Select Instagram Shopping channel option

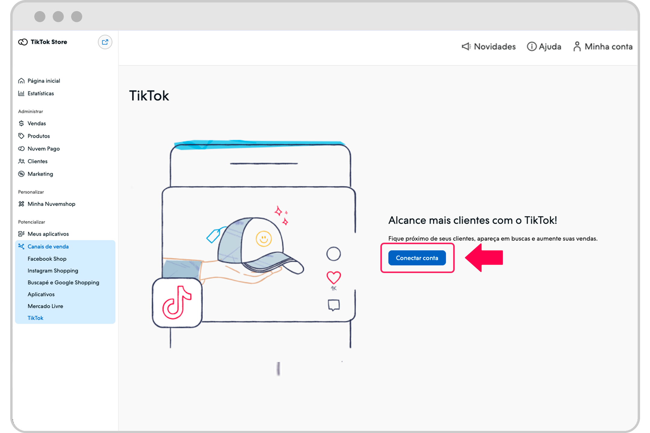pos(54,271)
